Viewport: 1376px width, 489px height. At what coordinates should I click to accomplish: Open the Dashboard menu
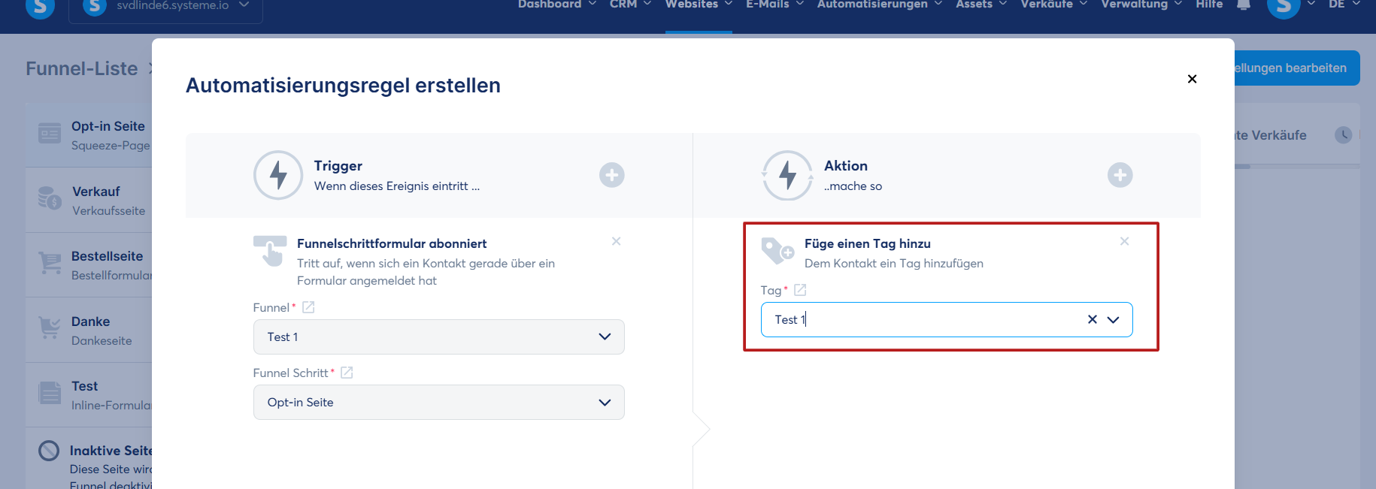coord(556,5)
